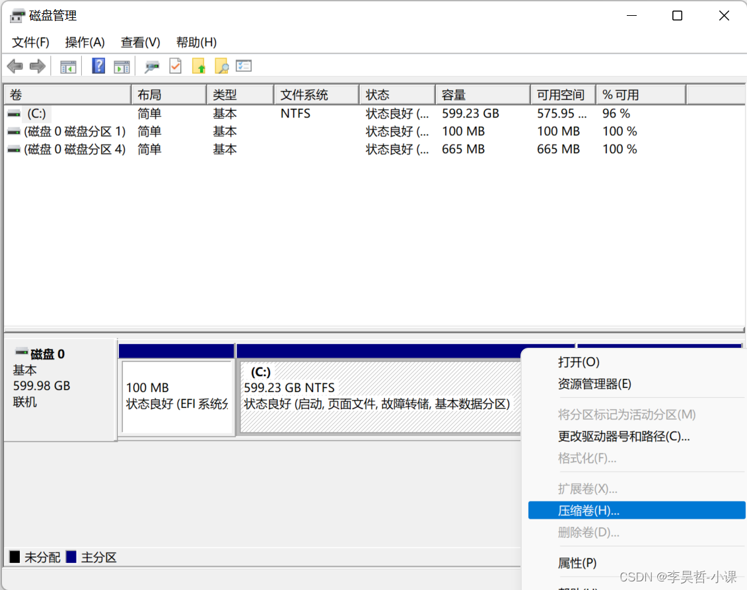Click the drive icon beside (C:) row
Image resolution: width=747 pixels, height=590 pixels.
click(x=15, y=114)
